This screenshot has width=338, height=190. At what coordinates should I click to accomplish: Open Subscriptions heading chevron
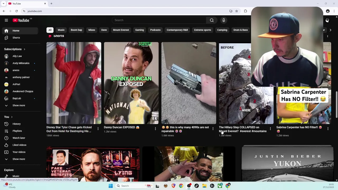(x=25, y=49)
